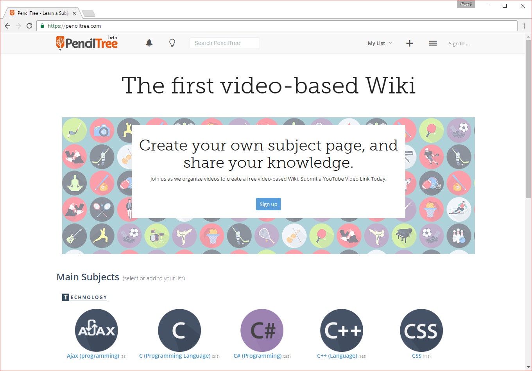Select the Ajax programming subject icon
The height and width of the screenshot is (371, 532).
96,330
